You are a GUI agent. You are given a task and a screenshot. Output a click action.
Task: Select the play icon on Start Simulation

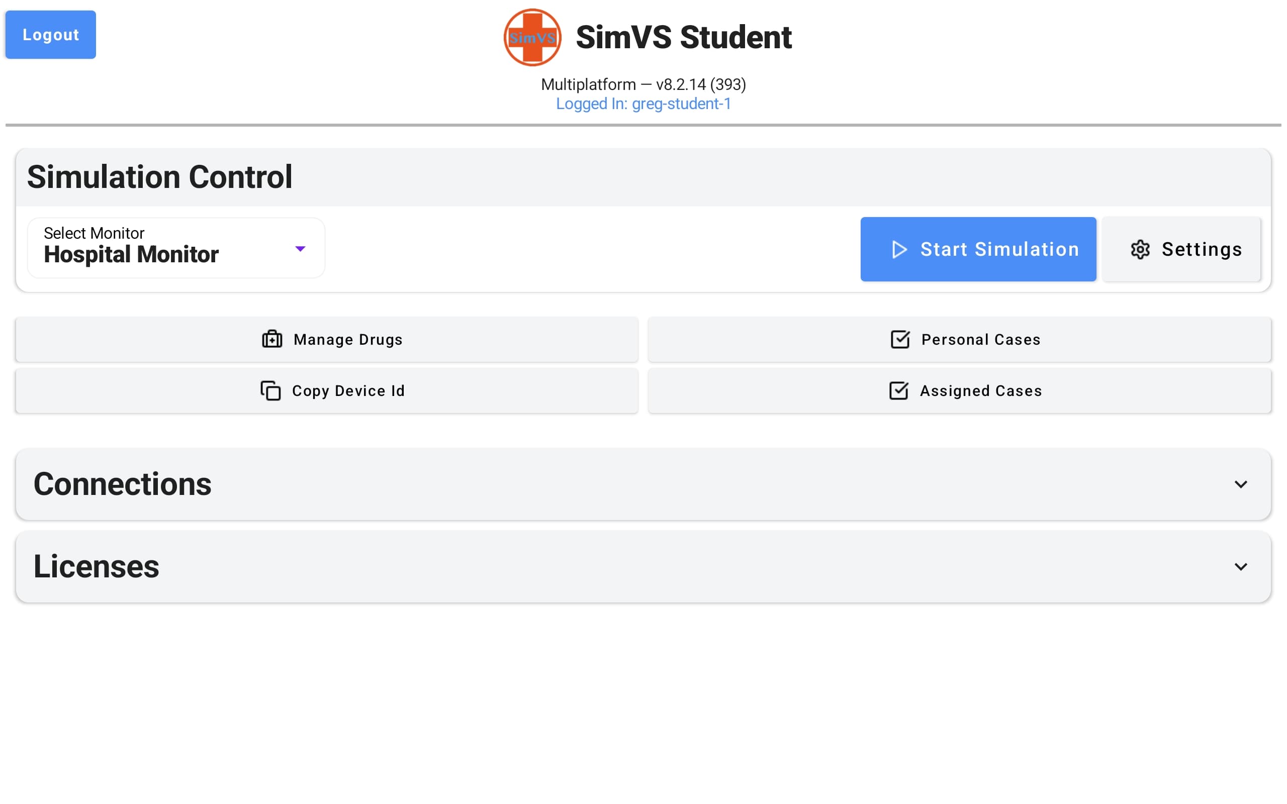click(x=899, y=249)
